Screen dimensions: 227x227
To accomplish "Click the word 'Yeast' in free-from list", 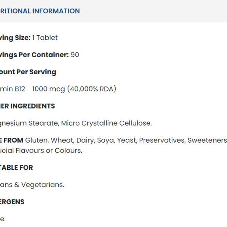I will [x=126, y=140].
